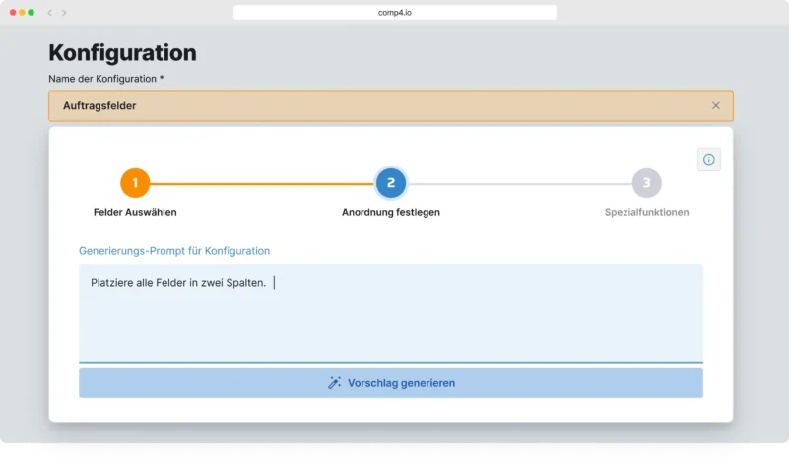Go to step 1 circle

click(135, 183)
